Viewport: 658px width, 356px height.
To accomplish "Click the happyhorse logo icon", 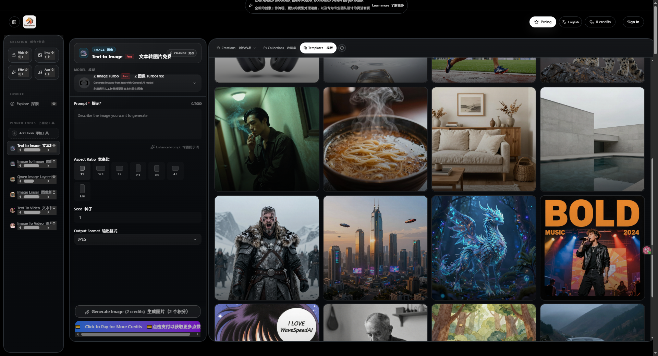I will pos(29,22).
